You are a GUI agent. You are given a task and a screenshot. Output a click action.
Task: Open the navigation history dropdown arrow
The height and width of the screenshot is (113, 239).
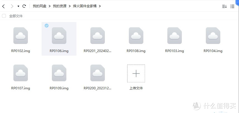point(18,6)
